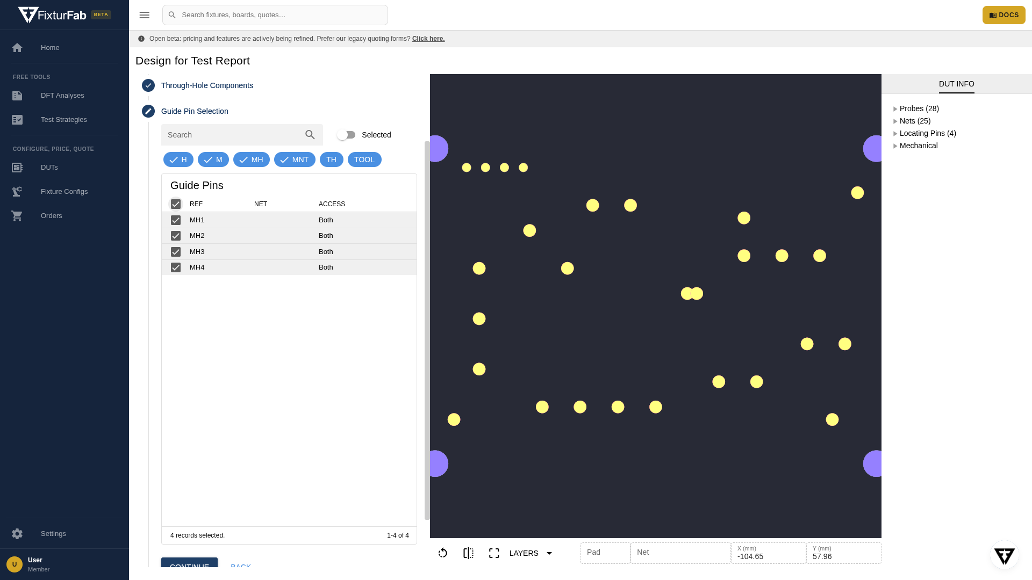1032x580 pixels.
Task: Open the Guide Pin Selection step
Action: [x=195, y=111]
